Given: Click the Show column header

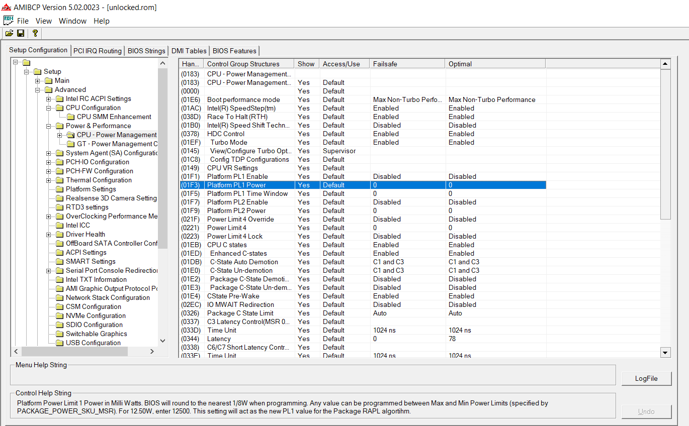Looking at the screenshot, I should [x=307, y=64].
